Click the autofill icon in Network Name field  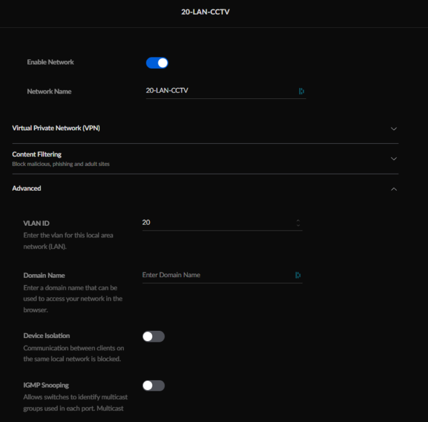tap(301, 91)
